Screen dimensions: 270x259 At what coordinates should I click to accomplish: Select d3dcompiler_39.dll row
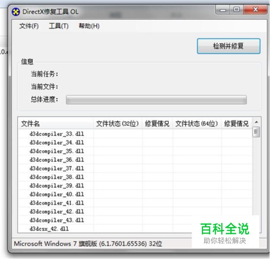point(135,185)
